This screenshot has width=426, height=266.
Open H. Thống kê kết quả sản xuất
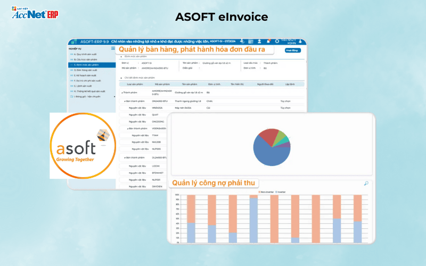pos(89,91)
